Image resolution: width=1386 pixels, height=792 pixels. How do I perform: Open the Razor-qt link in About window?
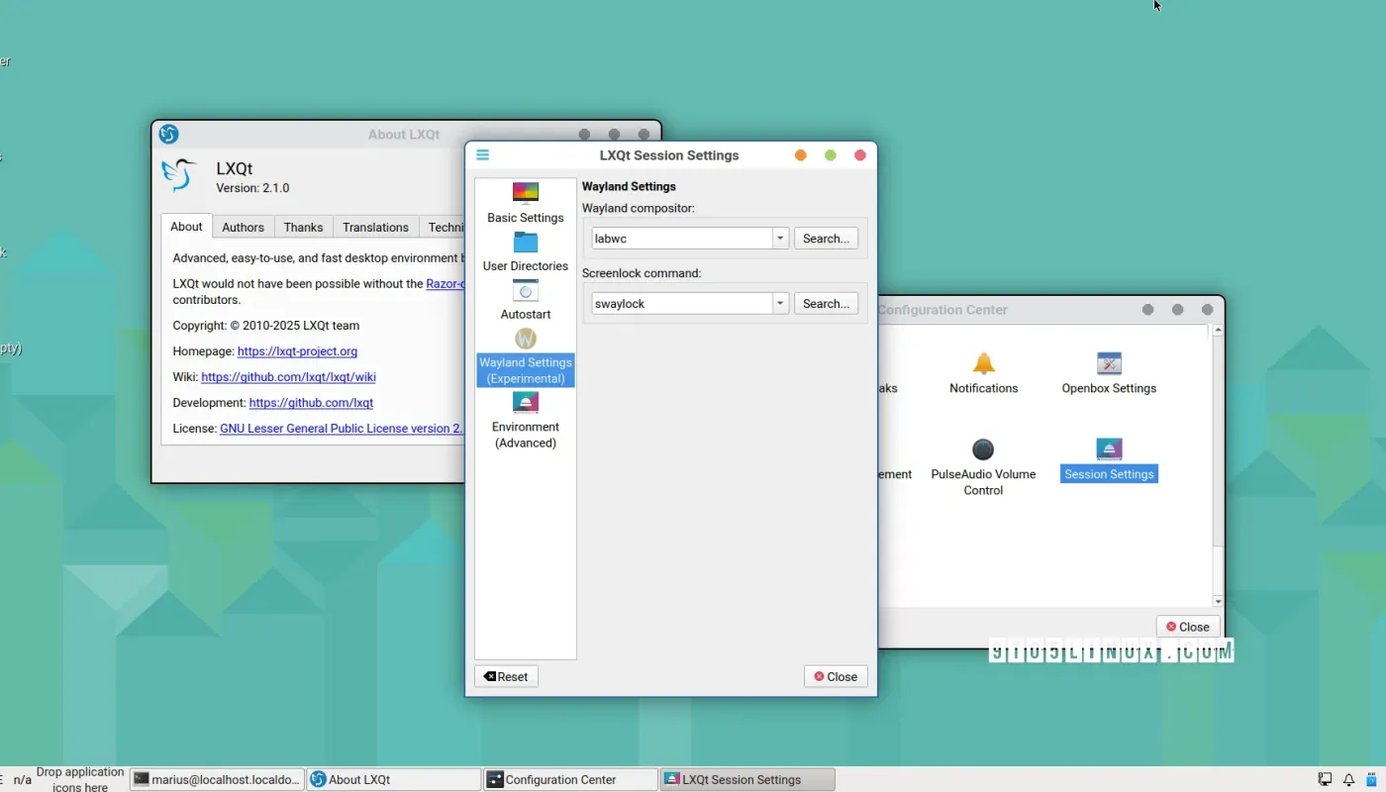445,283
